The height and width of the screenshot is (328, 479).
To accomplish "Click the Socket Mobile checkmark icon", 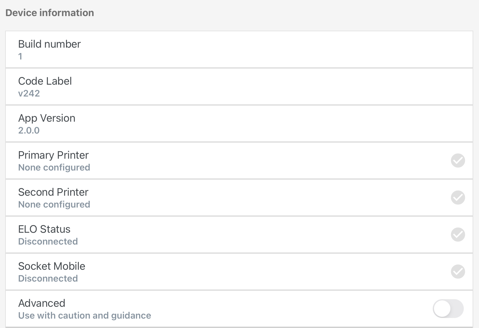I will 458,272.
